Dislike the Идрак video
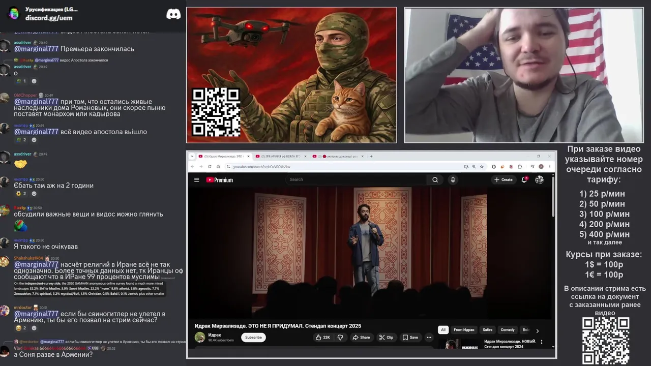Viewport: 651px width, 366px height. pos(340,337)
